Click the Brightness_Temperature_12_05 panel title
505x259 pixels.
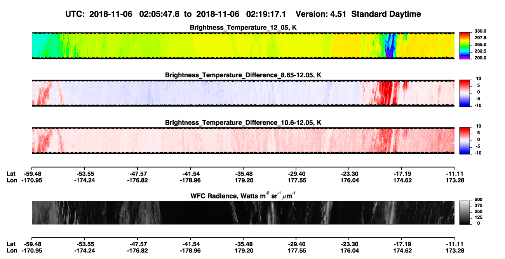243,28
